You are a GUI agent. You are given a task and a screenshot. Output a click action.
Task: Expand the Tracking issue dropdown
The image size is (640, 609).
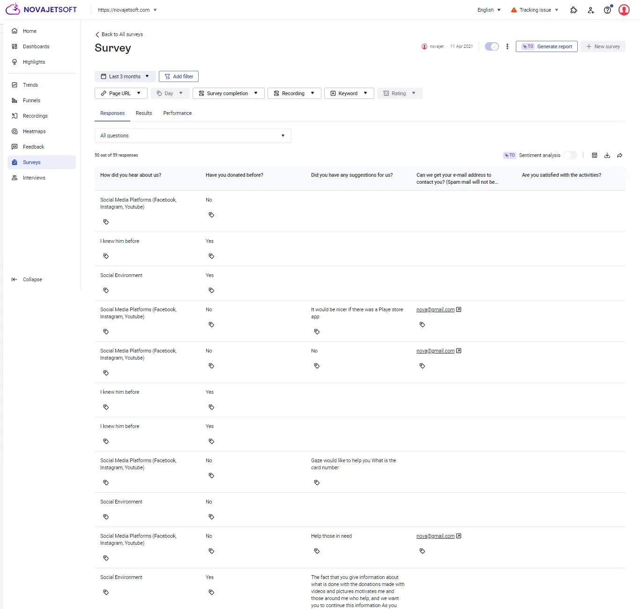tap(535, 10)
